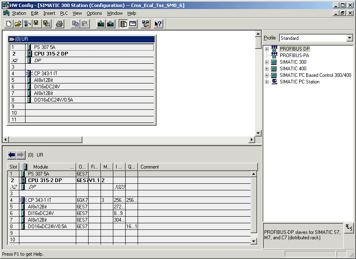Click the Paste toolbar icon

[x=85, y=24]
